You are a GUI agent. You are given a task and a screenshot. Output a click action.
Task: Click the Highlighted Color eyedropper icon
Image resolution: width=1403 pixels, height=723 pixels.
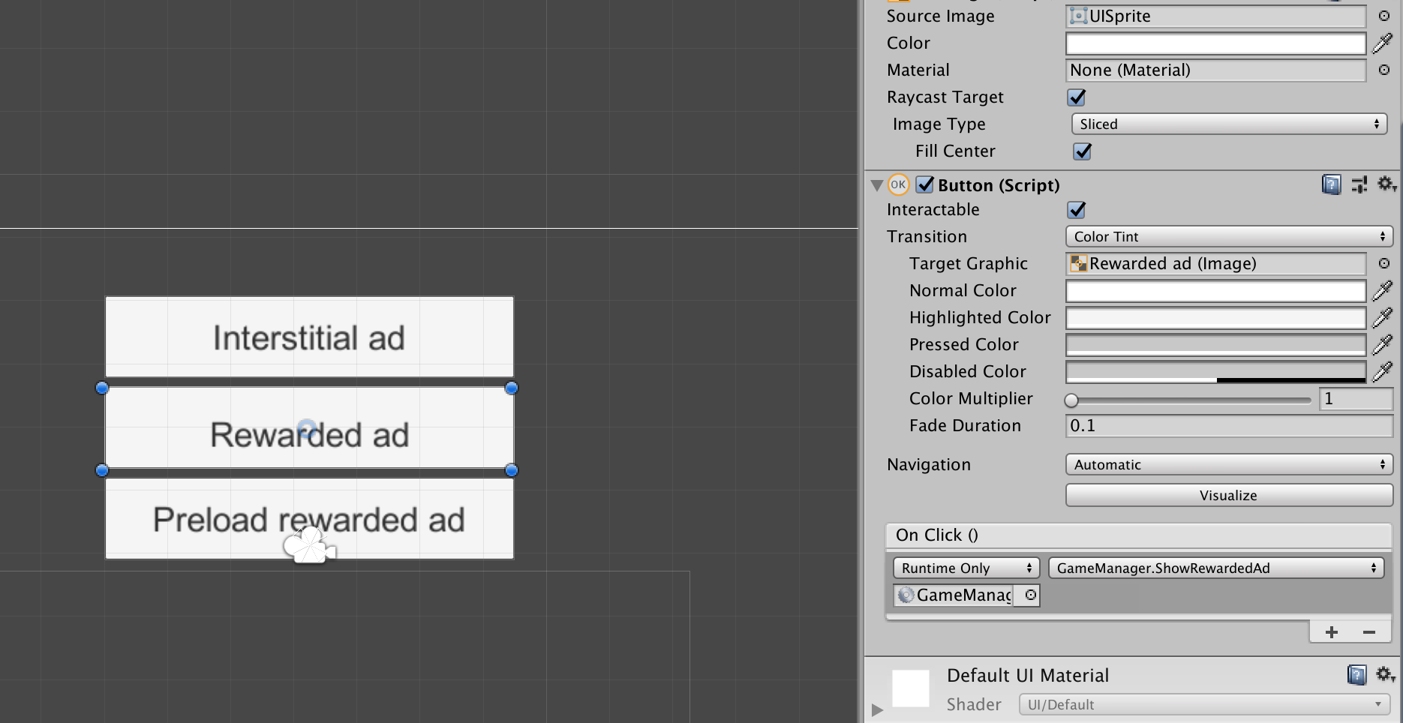(1382, 317)
